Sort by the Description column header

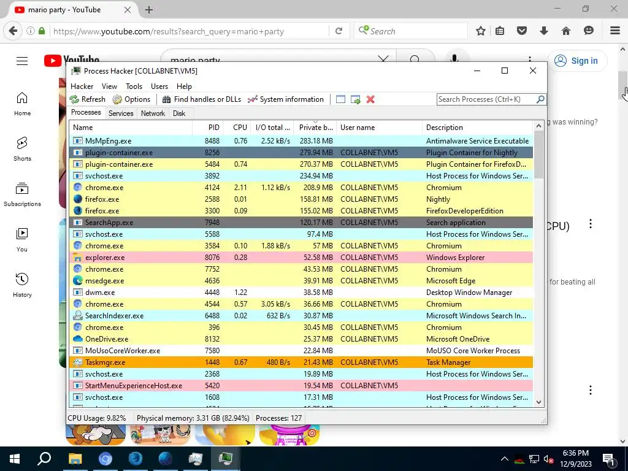tap(477, 128)
